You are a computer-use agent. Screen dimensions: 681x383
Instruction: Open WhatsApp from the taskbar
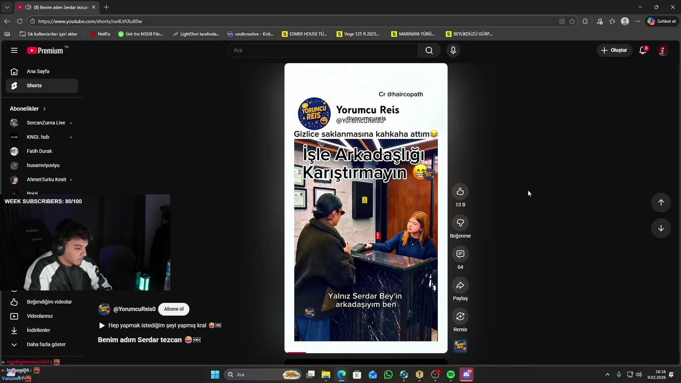click(x=388, y=374)
